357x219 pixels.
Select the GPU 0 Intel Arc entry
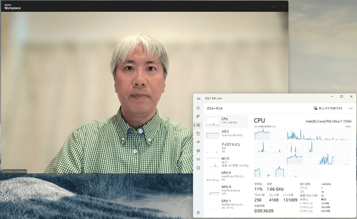coord(226,176)
